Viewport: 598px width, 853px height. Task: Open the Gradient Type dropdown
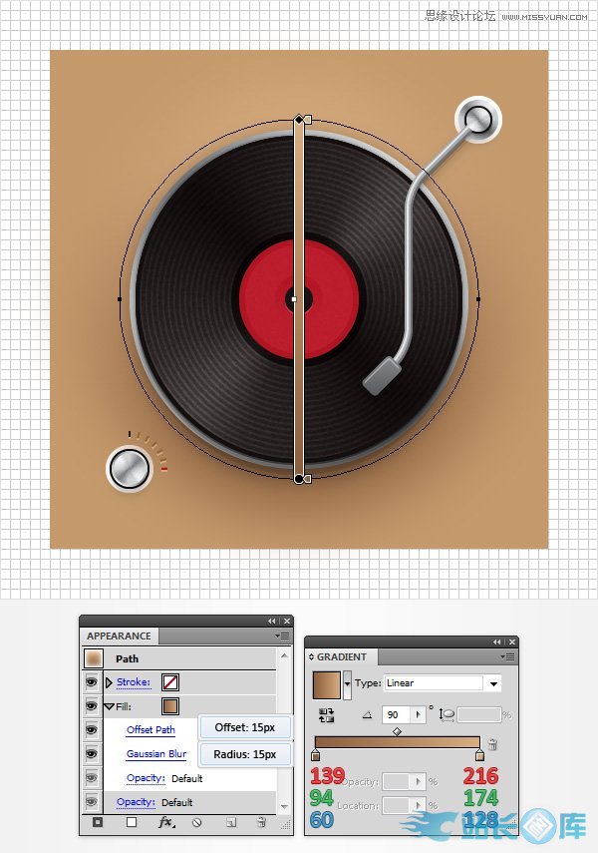click(x=493, y=683)
